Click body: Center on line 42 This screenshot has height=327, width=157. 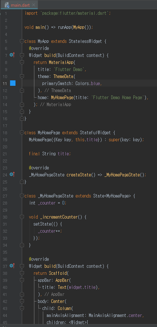tap(51, 301)
